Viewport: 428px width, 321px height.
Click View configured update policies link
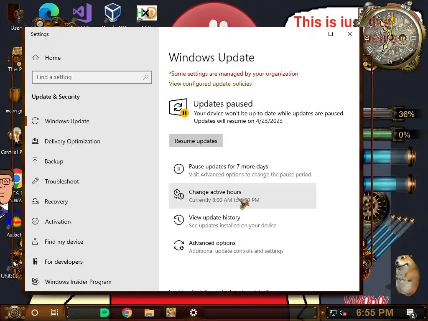210,84
